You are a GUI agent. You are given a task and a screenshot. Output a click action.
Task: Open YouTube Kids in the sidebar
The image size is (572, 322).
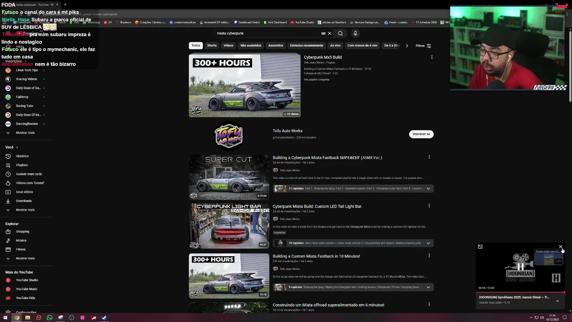pos(25,298)
